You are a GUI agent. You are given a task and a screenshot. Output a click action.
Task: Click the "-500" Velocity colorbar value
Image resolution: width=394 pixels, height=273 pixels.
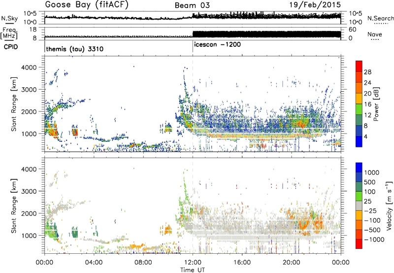pos(372,230)
